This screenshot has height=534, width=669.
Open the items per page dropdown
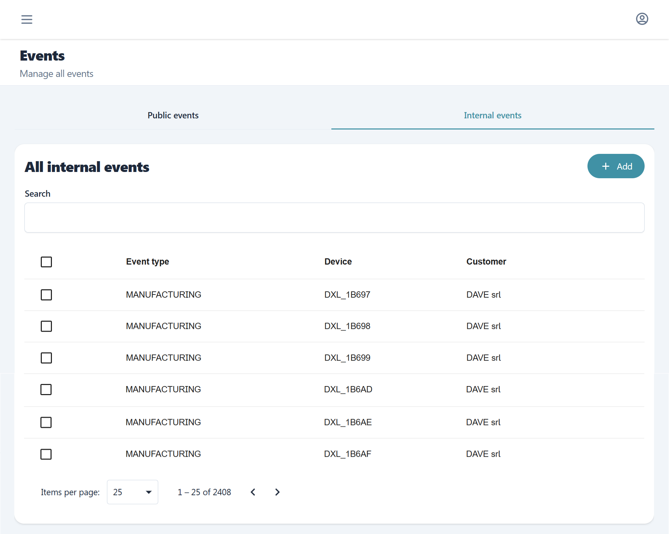point(132,492)
